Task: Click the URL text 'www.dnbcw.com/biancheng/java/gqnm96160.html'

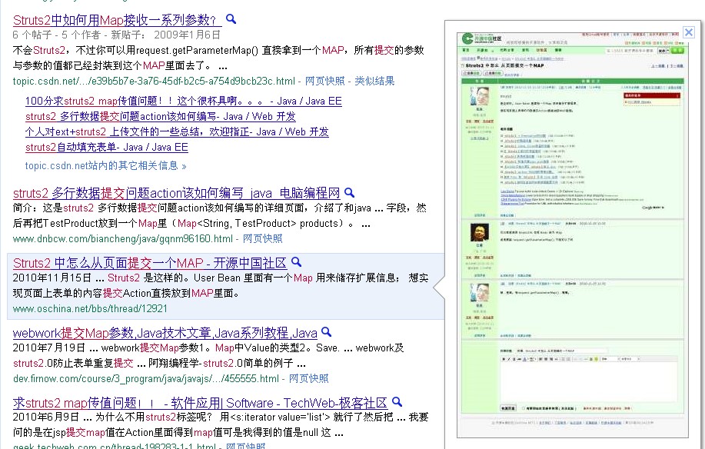Action: 123,238
